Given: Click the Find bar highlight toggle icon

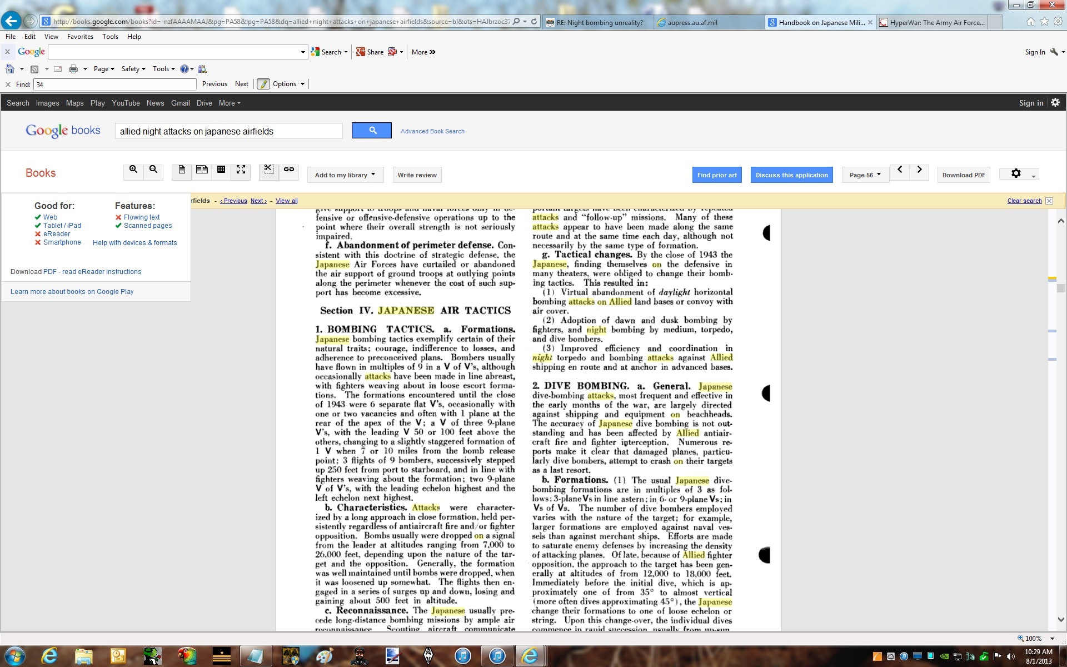Looking at the screenshot, I should [x=263, y=84].
